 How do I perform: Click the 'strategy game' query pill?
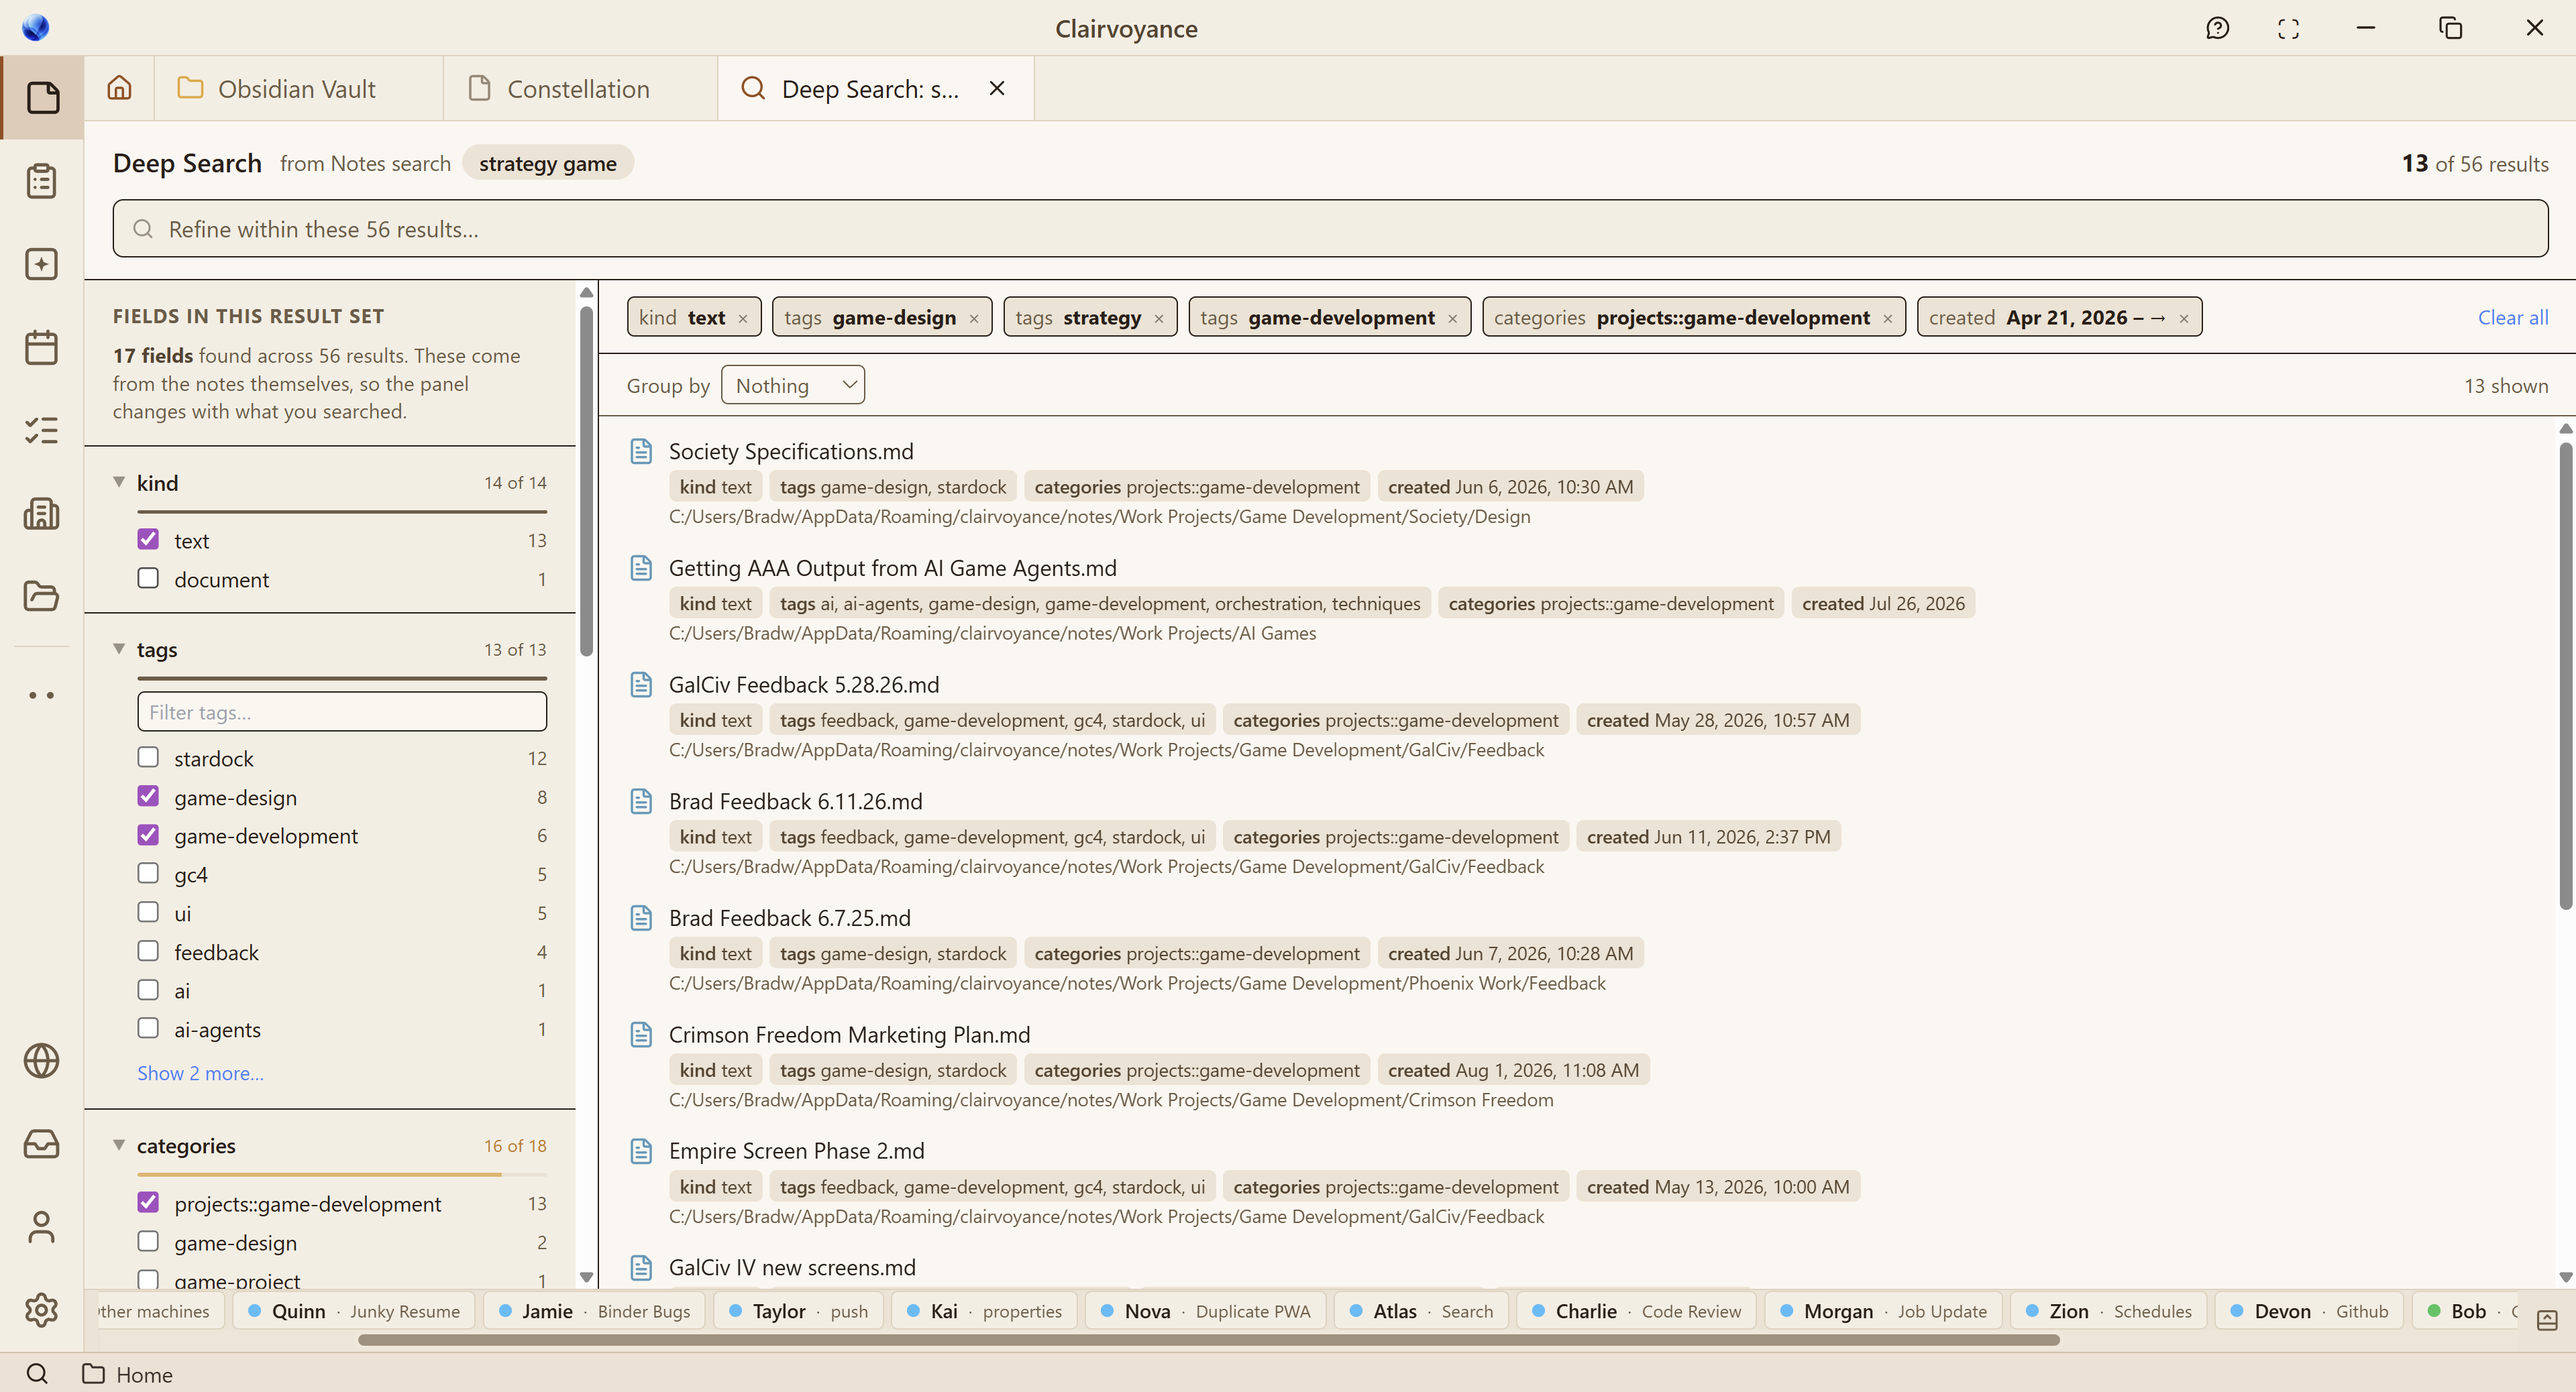coord(548,163)
